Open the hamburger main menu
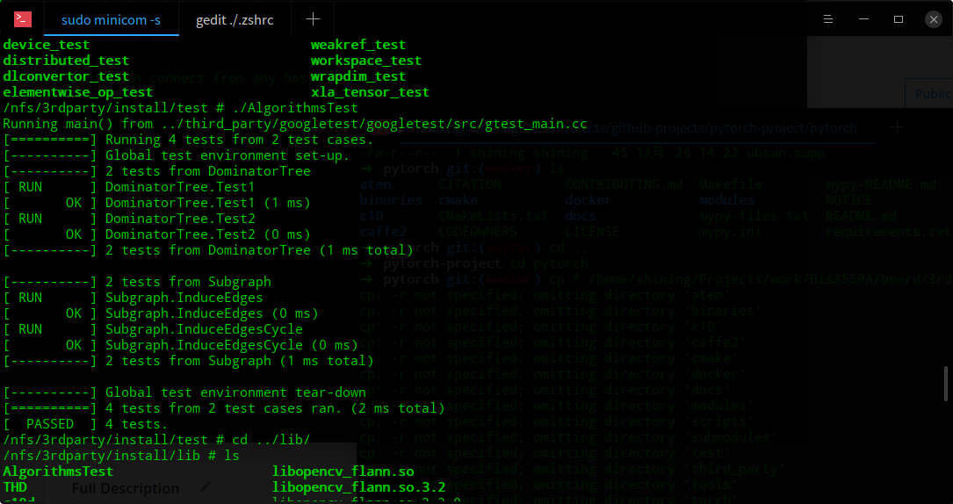 tap(827, 19)
